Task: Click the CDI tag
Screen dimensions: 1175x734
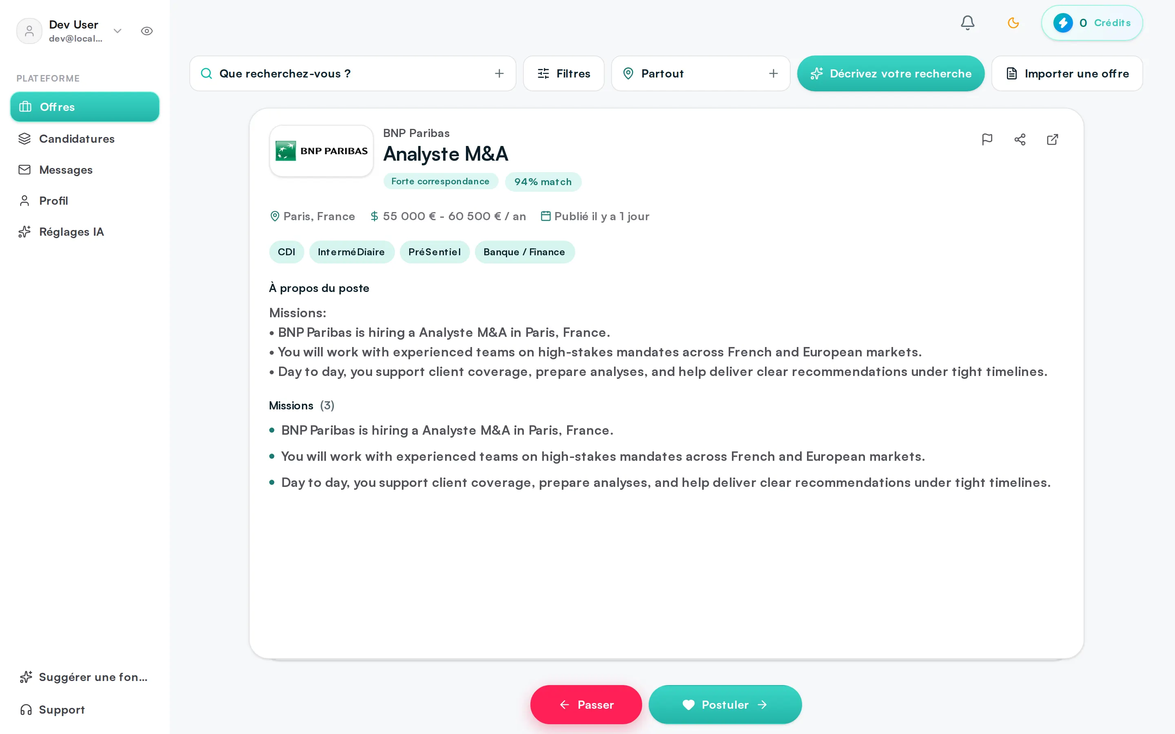Action: pos(286,252)
